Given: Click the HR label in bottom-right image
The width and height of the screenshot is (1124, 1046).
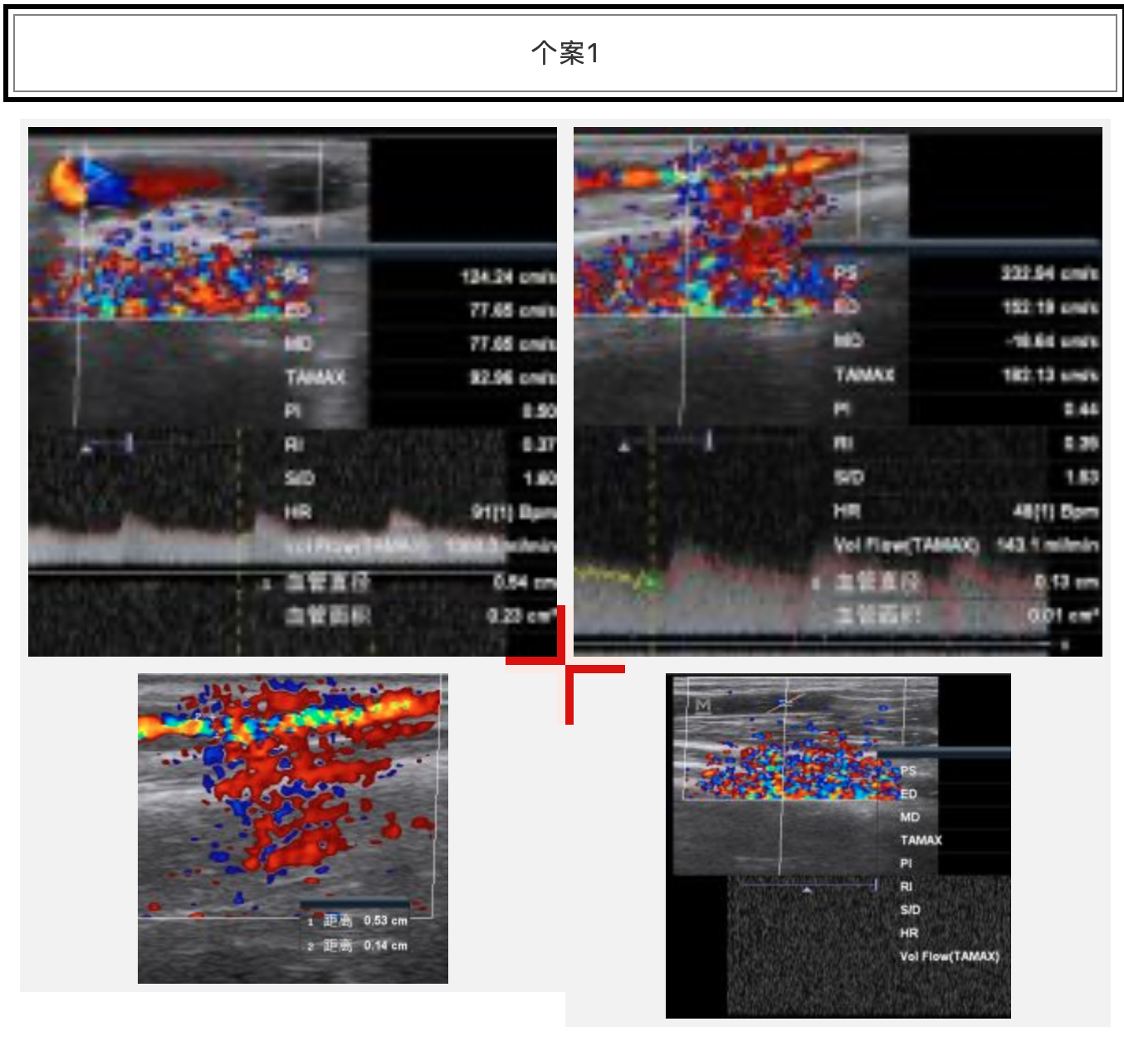Looking at the screenshot, I should tap(908, 933).
